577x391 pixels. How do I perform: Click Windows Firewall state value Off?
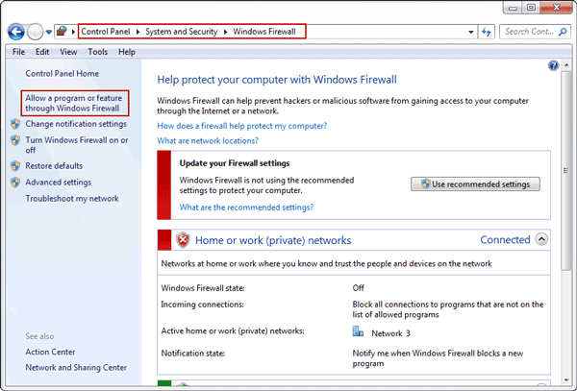click(x=358, y=288)
